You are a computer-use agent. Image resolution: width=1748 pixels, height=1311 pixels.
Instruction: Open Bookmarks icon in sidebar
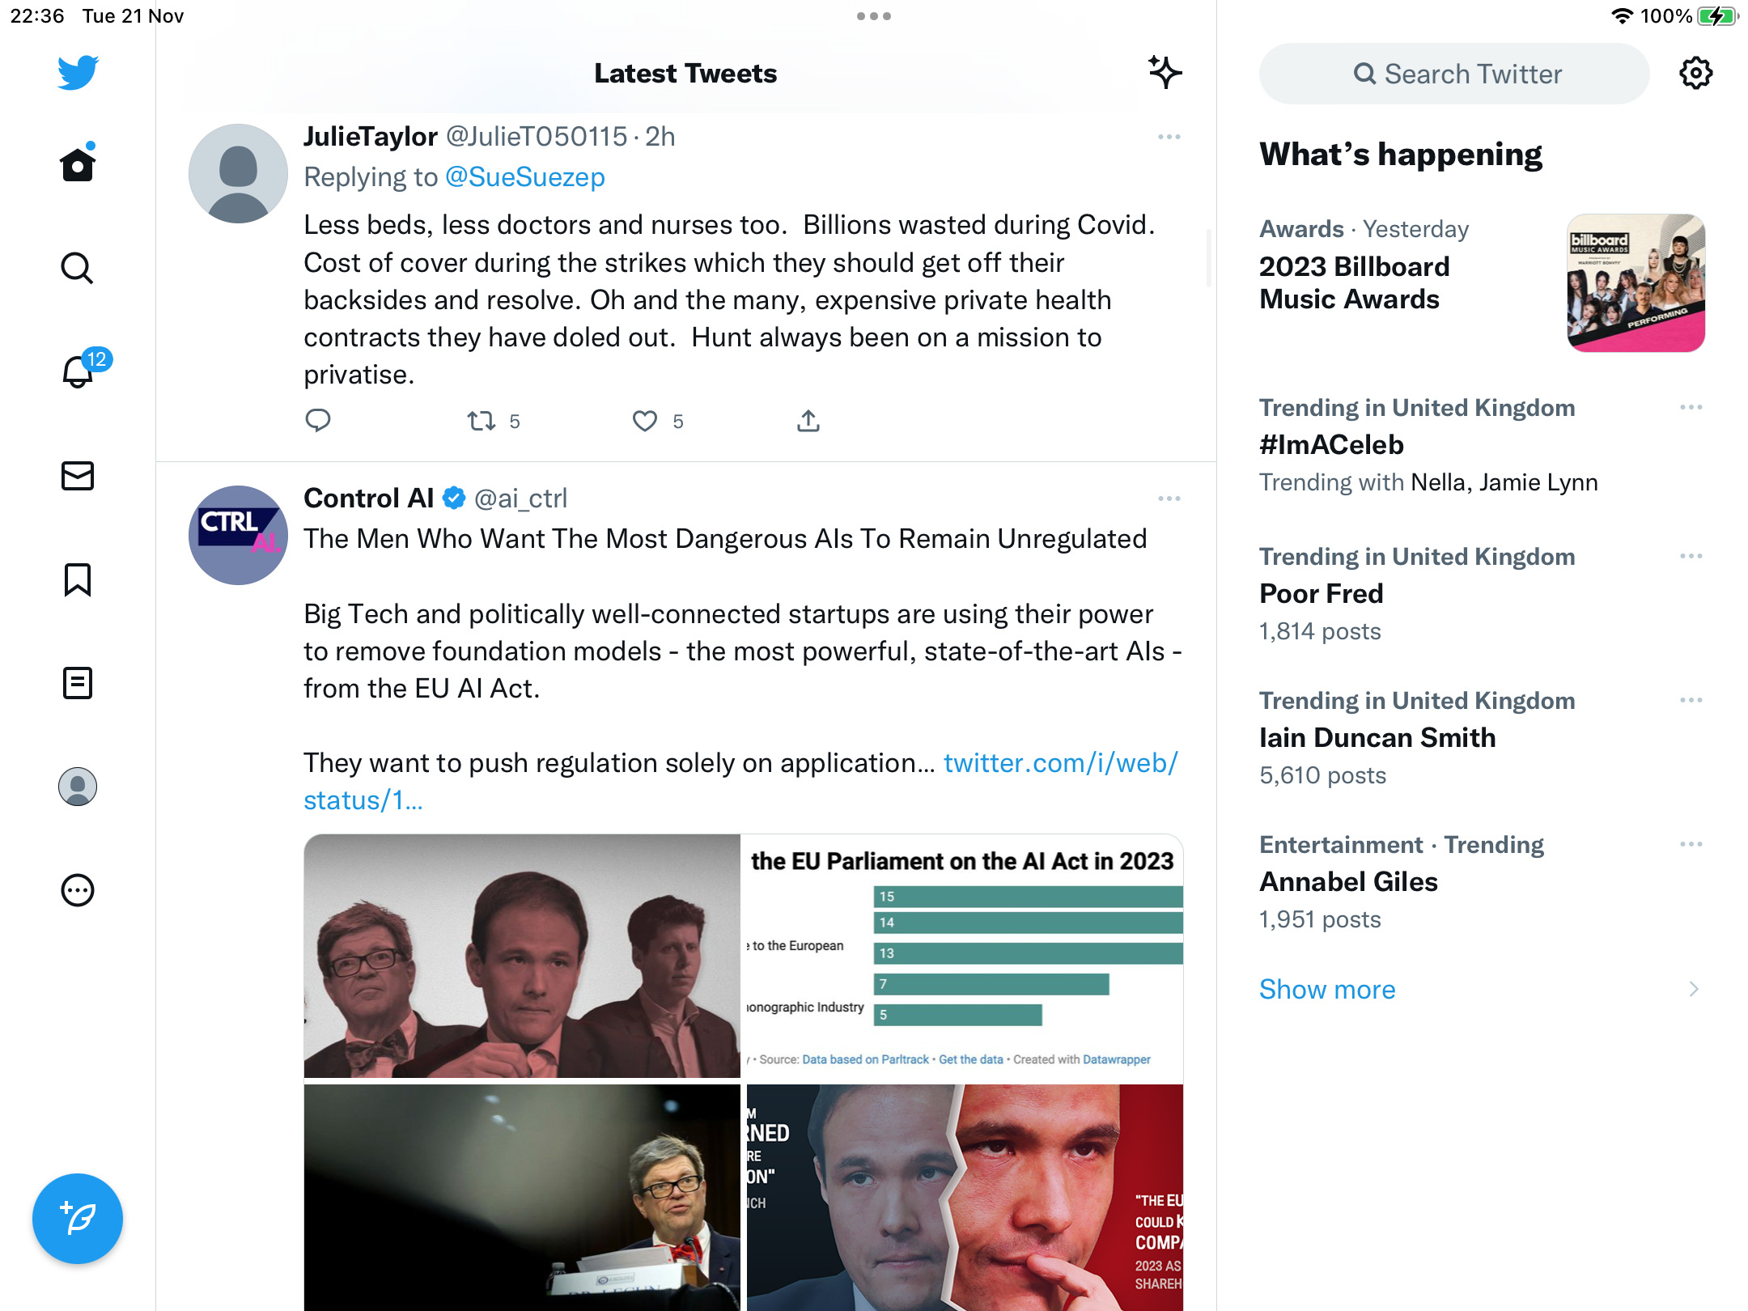coord(78,579)
